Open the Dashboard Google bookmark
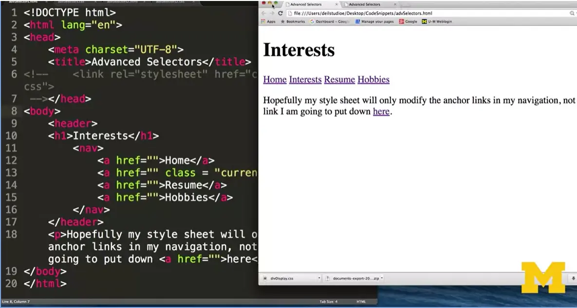Screen dimensions: 577x308 pyautogui.click(x=330, y=21)
